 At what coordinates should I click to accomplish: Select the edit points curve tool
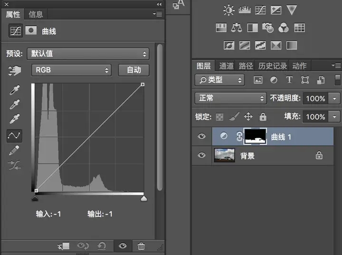(14, 136)
